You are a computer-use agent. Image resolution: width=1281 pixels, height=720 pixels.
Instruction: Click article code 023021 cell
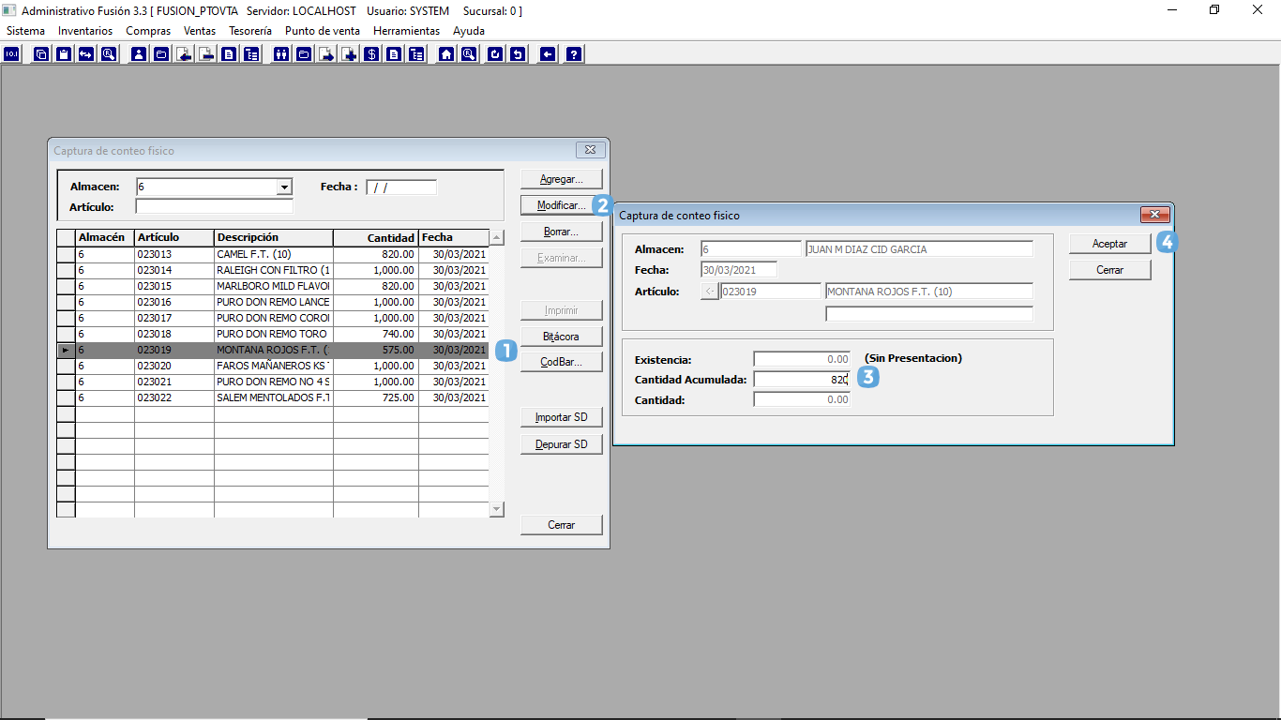coord(174,382)
